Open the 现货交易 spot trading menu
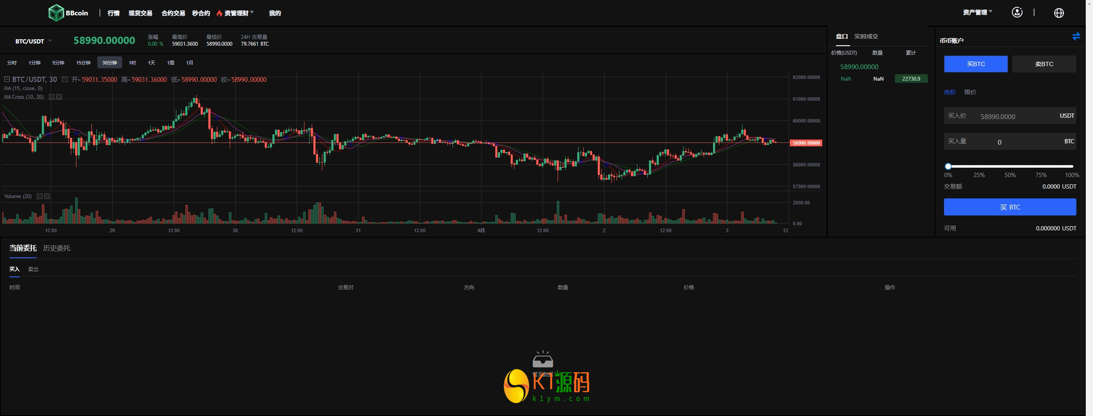 [140, 13]
